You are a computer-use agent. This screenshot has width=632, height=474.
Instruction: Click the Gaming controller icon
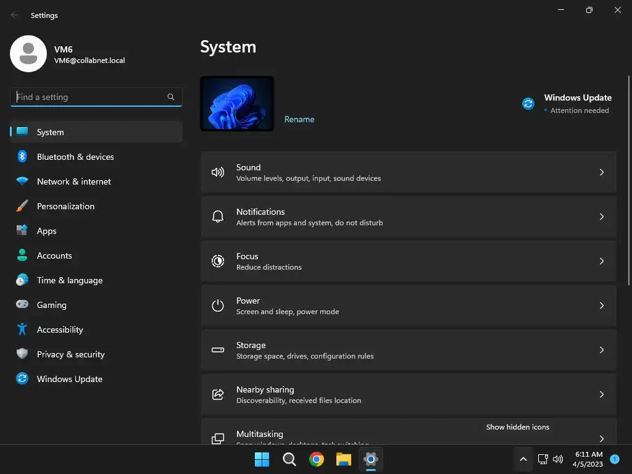click(x=22, y=304)
